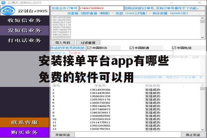Toggle the 中国联通 checkbox
207x138 pixels.
132,48
